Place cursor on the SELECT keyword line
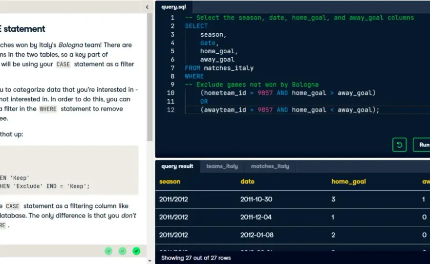This screenshot has width=430, height=264. (196, 26)
